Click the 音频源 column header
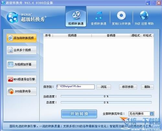 tap(111, 35)
